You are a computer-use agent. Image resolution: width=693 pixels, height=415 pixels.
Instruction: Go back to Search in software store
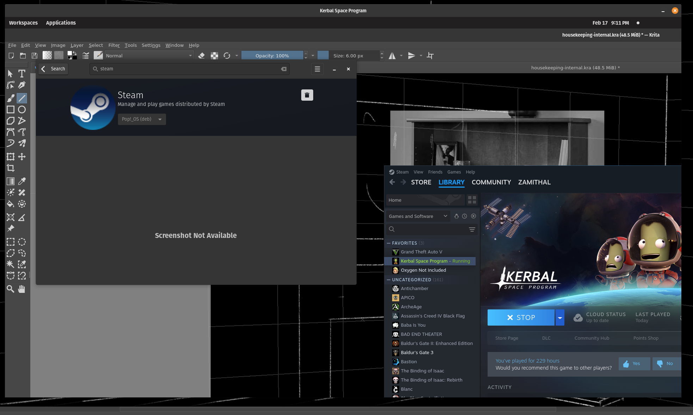(53, 69)
